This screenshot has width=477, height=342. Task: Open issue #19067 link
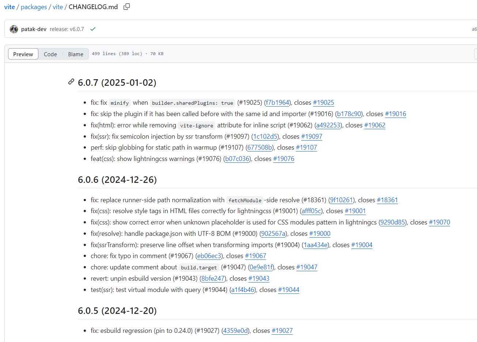click(x=255, y=256)
